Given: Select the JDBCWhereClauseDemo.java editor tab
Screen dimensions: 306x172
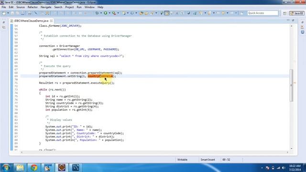Looking at the screenshot, I should click(31, 21).
